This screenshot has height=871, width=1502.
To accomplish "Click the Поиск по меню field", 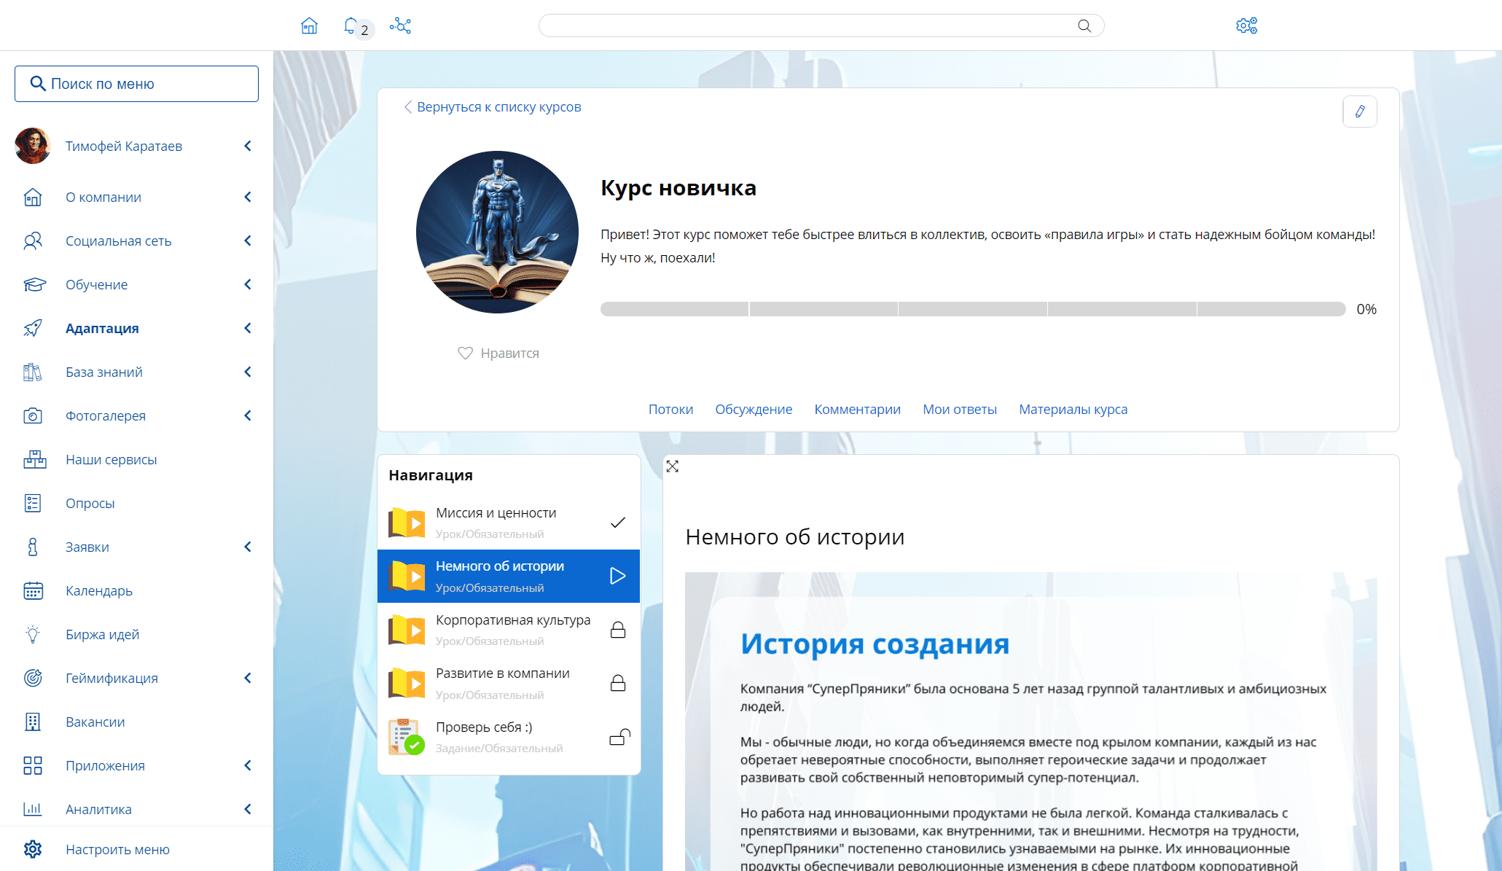I will point(136,84).
